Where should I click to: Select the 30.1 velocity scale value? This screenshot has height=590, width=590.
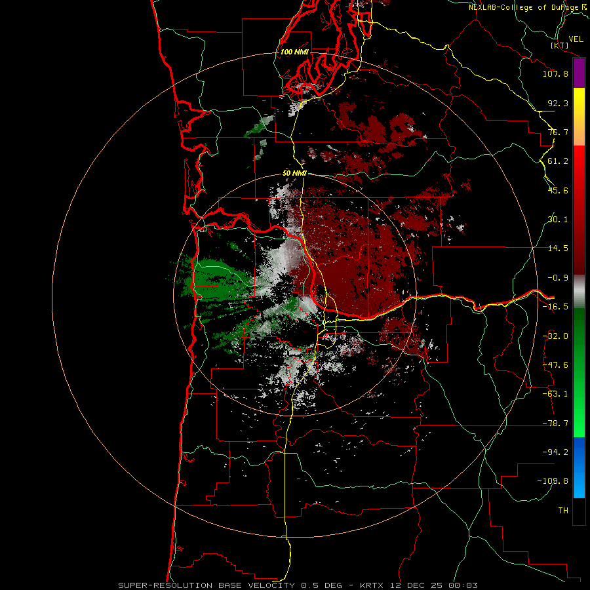(x=558, y=220)
